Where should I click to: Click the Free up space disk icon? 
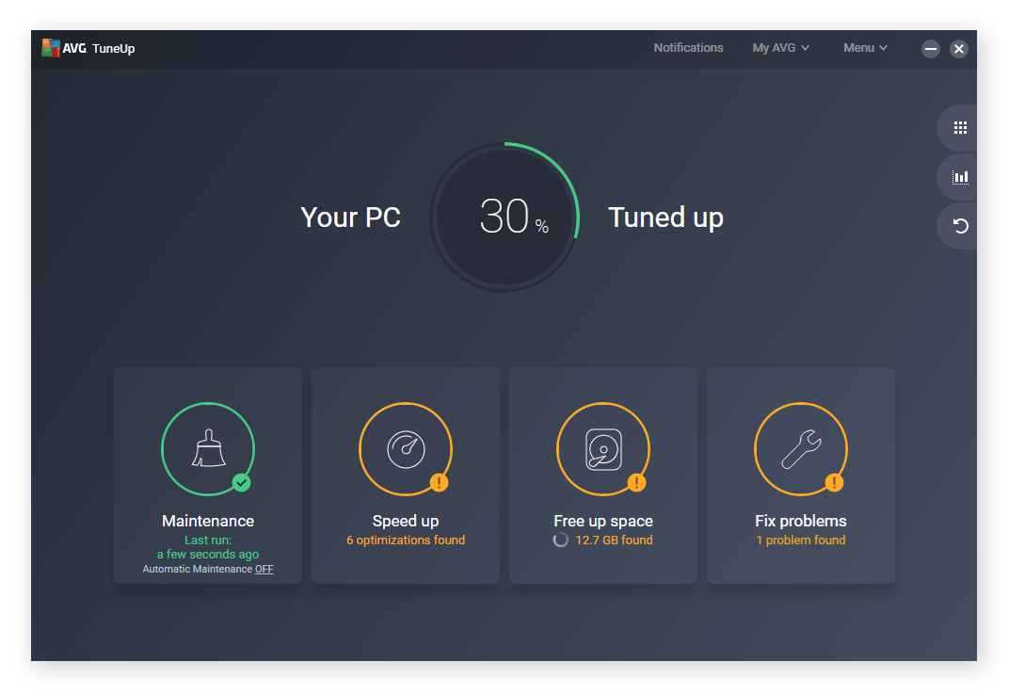pyautogui.click(x=602, y=447)
